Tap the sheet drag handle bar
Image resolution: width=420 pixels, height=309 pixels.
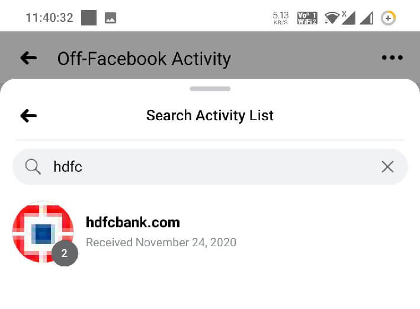pyautogui.click(x=210, y=89)
